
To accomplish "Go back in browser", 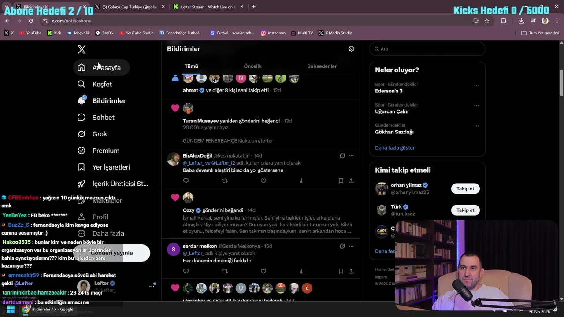I will (x=7, y=21).
